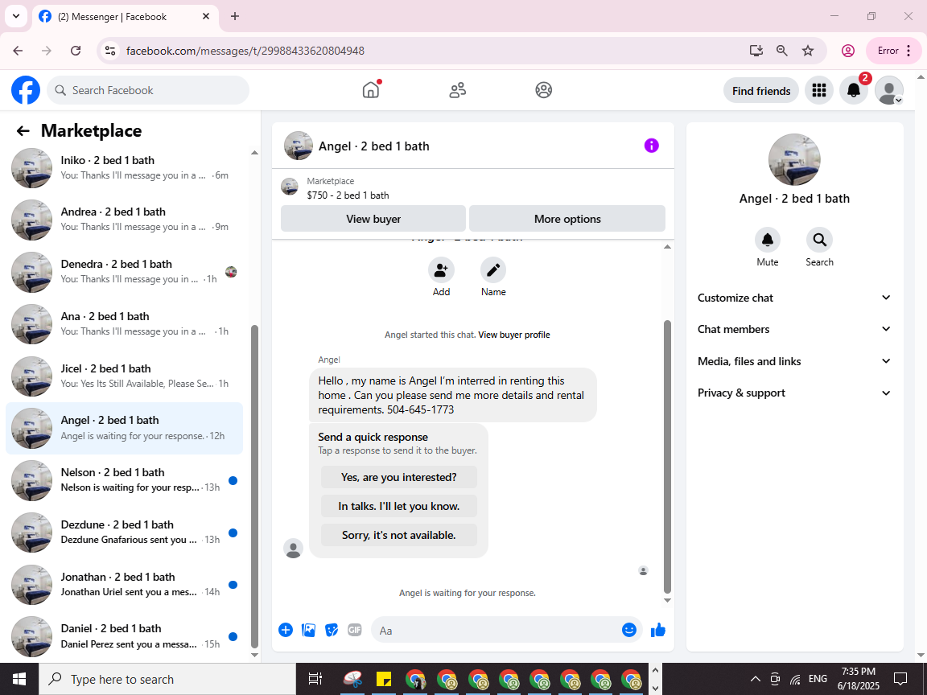This screenshot has height=695, width=927.
Task: Click the chat messages scrollbar
Action: pyautogui.click(x=667, y=456)
